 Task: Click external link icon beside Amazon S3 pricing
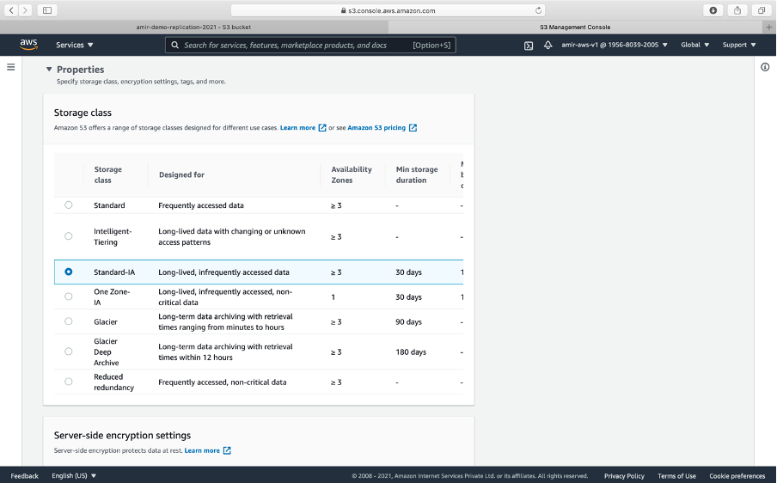point(413,128)
